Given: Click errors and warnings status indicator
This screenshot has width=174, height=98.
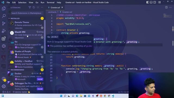Looking at the screenshot, I should [x=6, y=92].
